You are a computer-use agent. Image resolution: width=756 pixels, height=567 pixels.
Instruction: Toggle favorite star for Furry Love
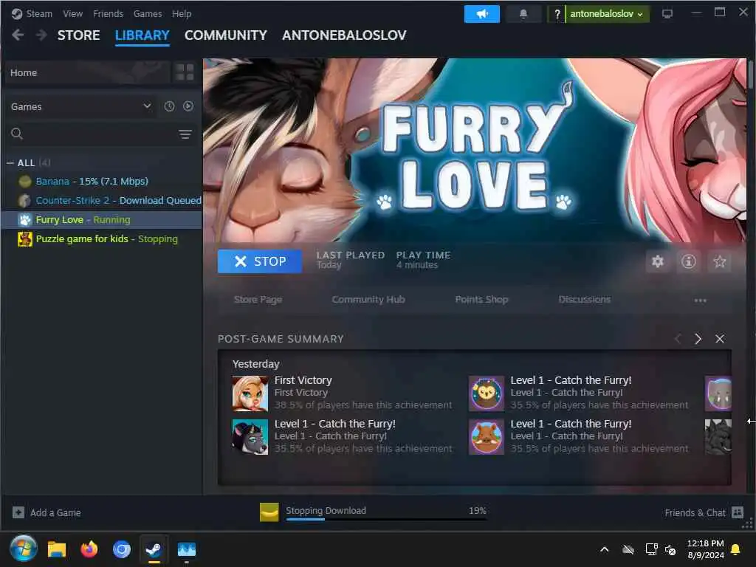pyautogui.click(x=720, y=261)
